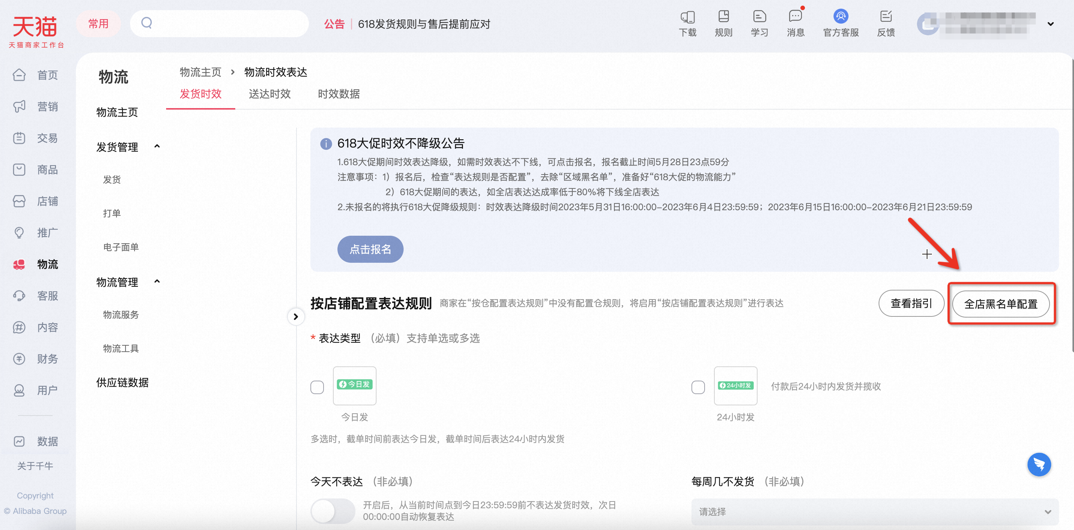The height and width of the screenshot is (530, 1074).
Task: Open 内容 content in sidebar
Action: [x=35, y=328]
